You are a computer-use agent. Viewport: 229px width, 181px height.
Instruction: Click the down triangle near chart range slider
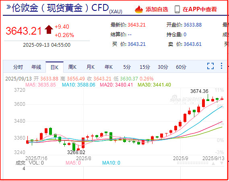(x=222, y=163)
